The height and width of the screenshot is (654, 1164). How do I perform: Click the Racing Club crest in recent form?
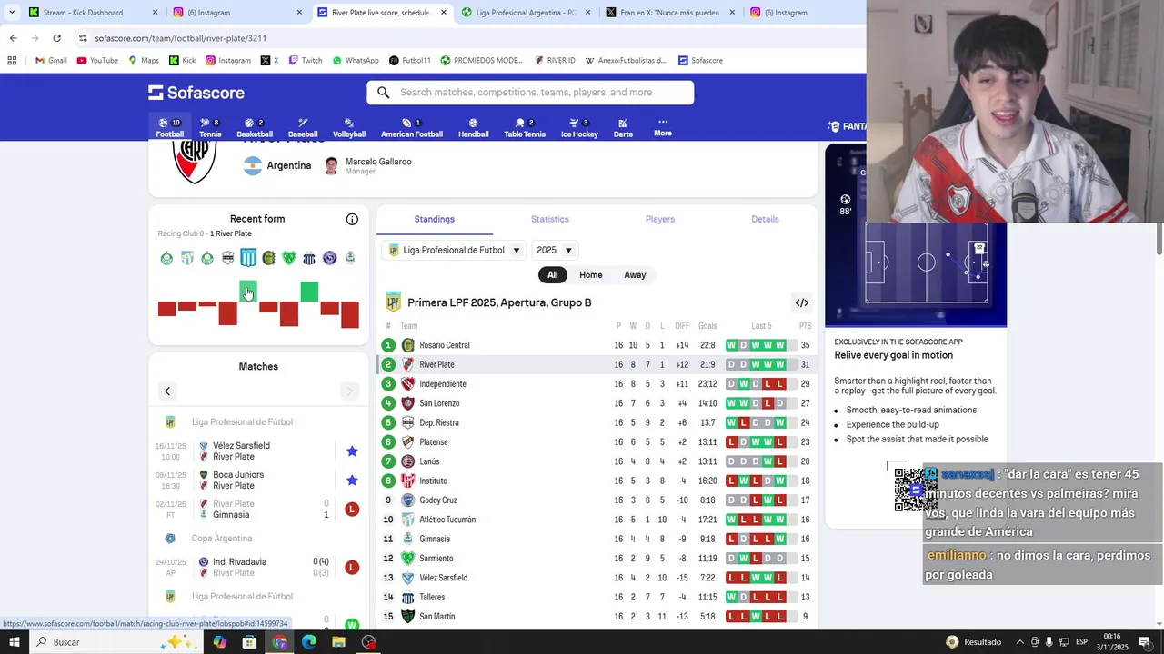point(248,258)
